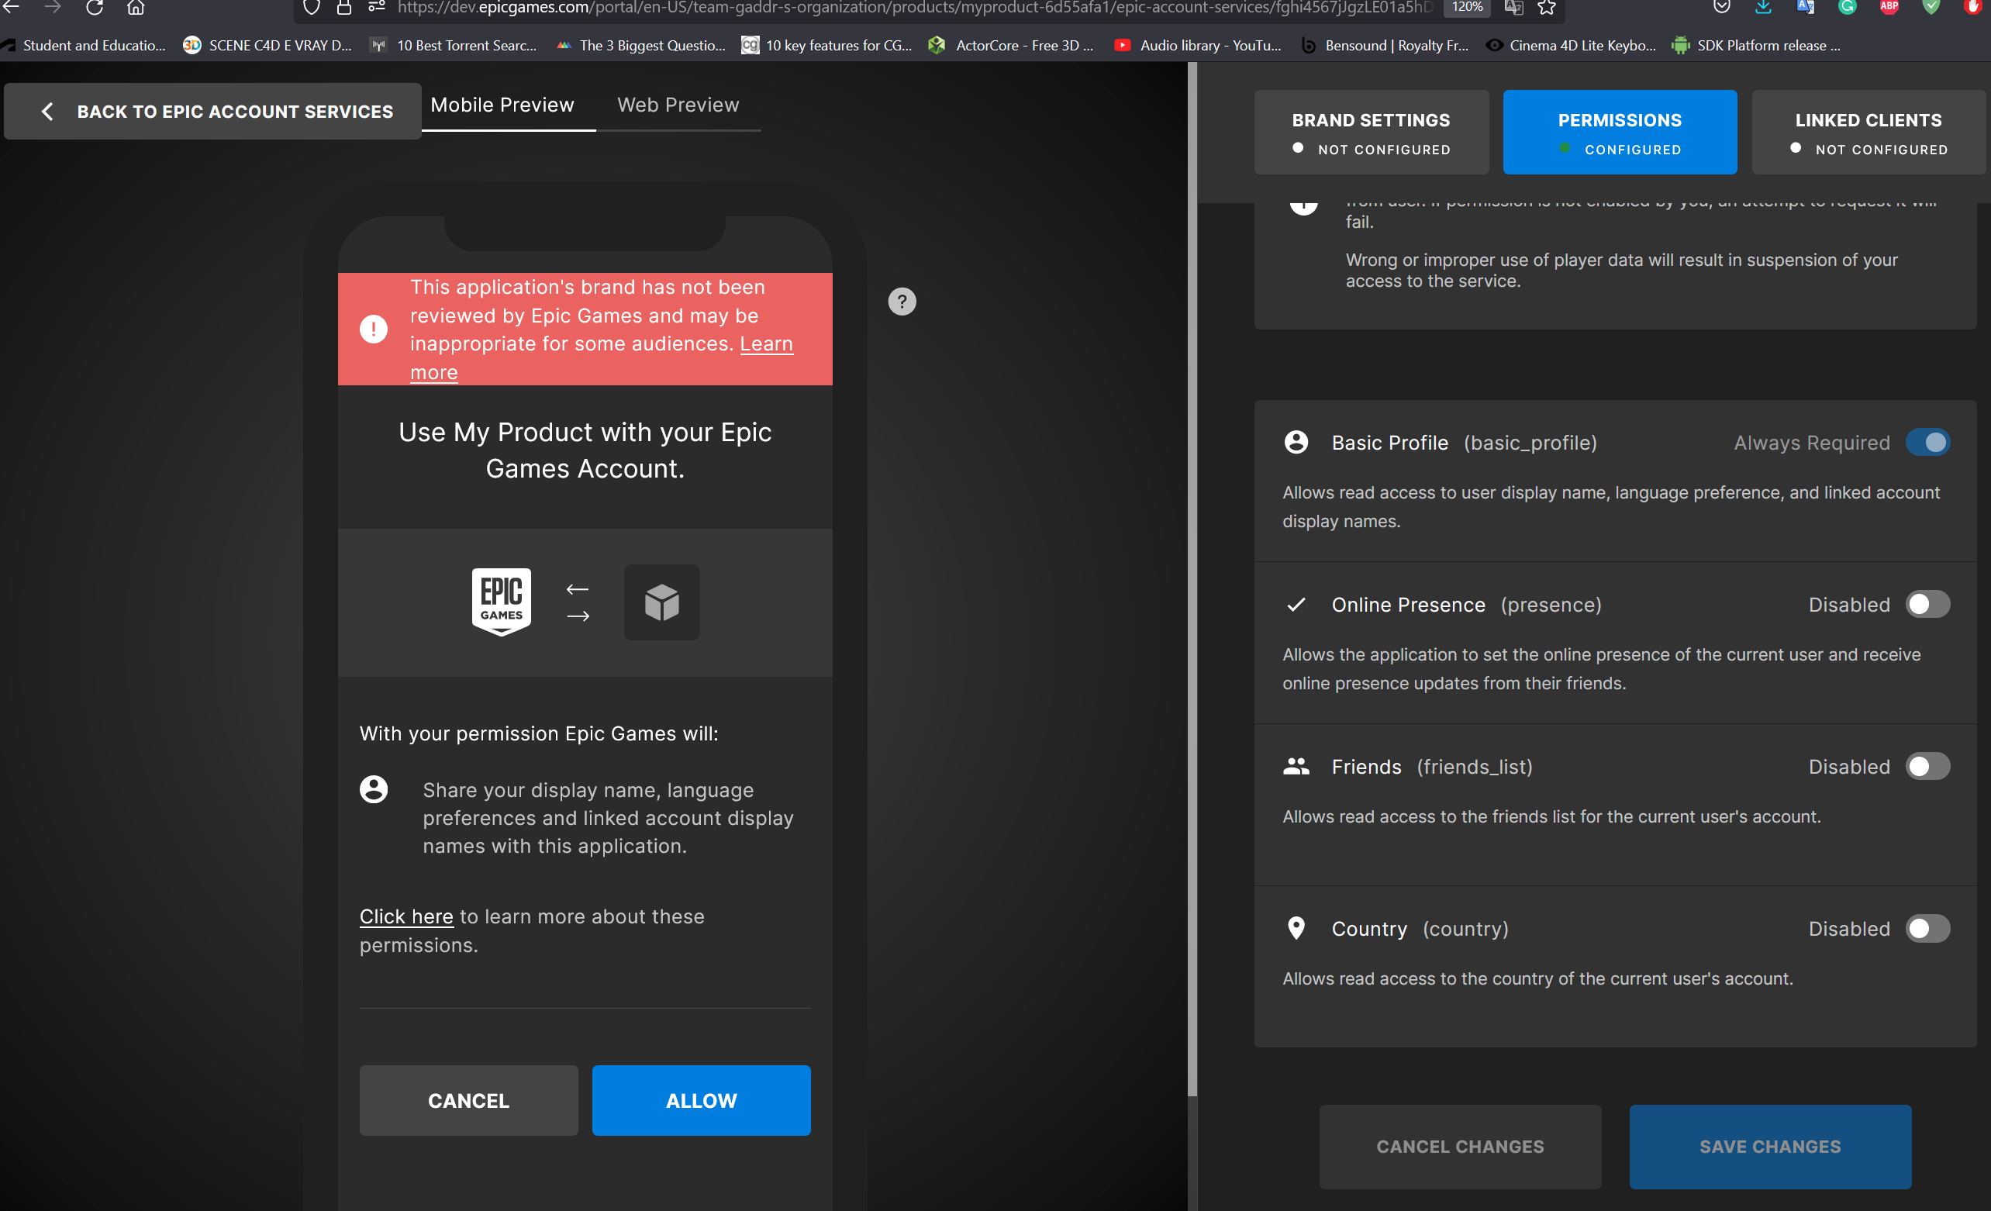Switch to Web Preview tab
Image resolution: width=1991 pixels, height=1211 pixels.
tap(677, 105)
